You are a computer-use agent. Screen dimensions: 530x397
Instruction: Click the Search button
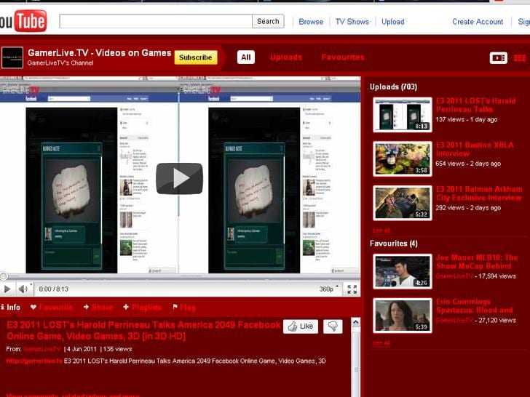pos(268,22)
